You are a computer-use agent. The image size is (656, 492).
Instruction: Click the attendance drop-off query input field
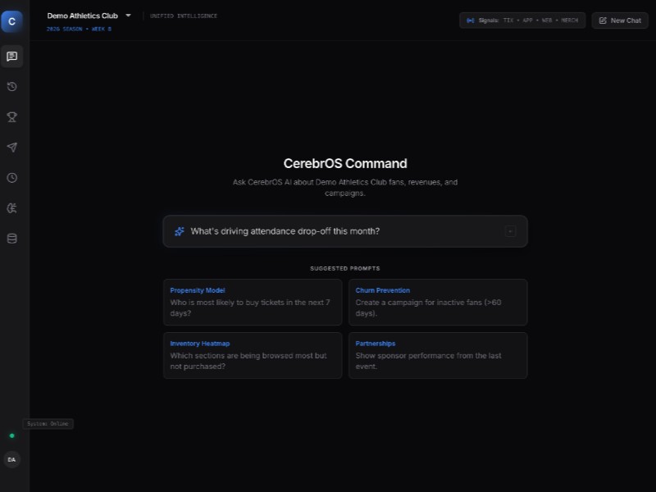(328, 231)
